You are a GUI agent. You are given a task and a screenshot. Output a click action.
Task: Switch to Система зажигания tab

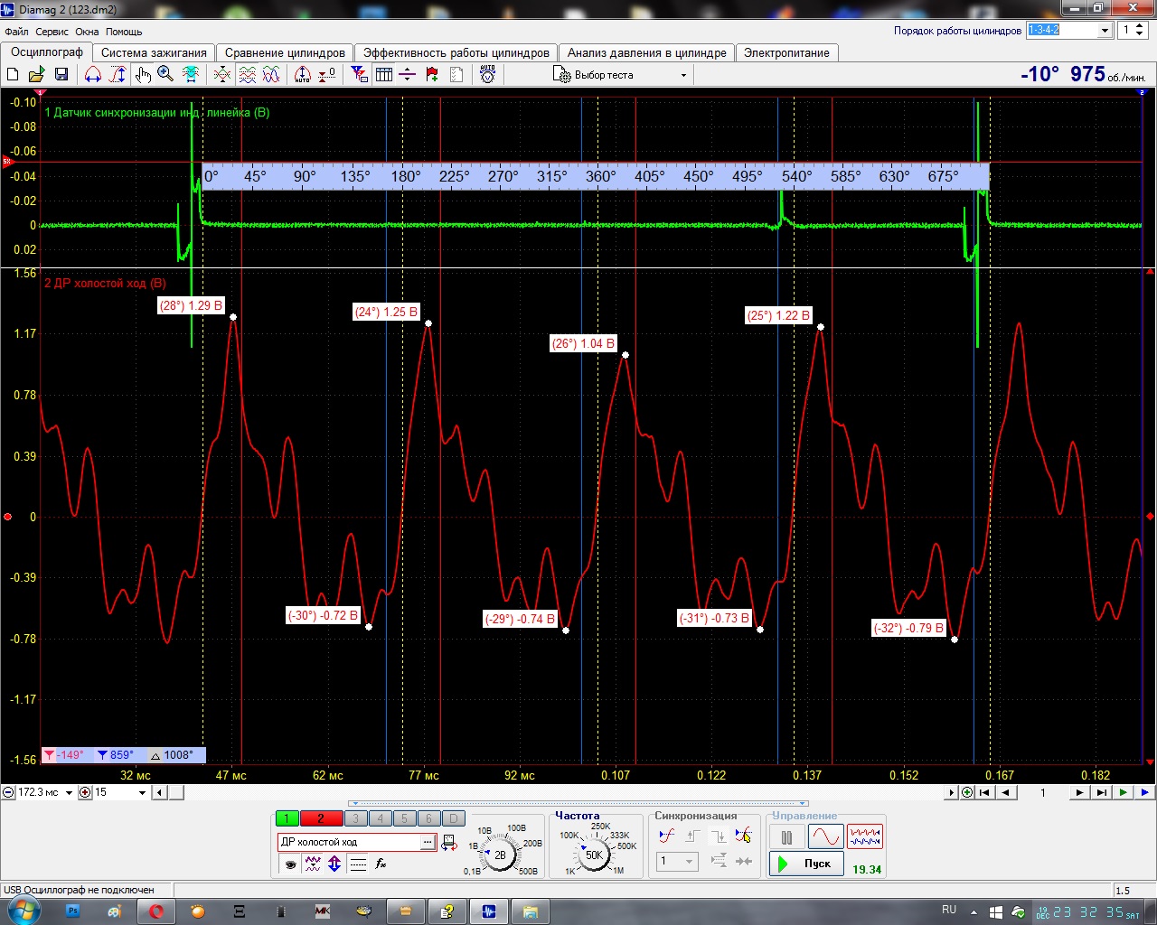(154, 52)
